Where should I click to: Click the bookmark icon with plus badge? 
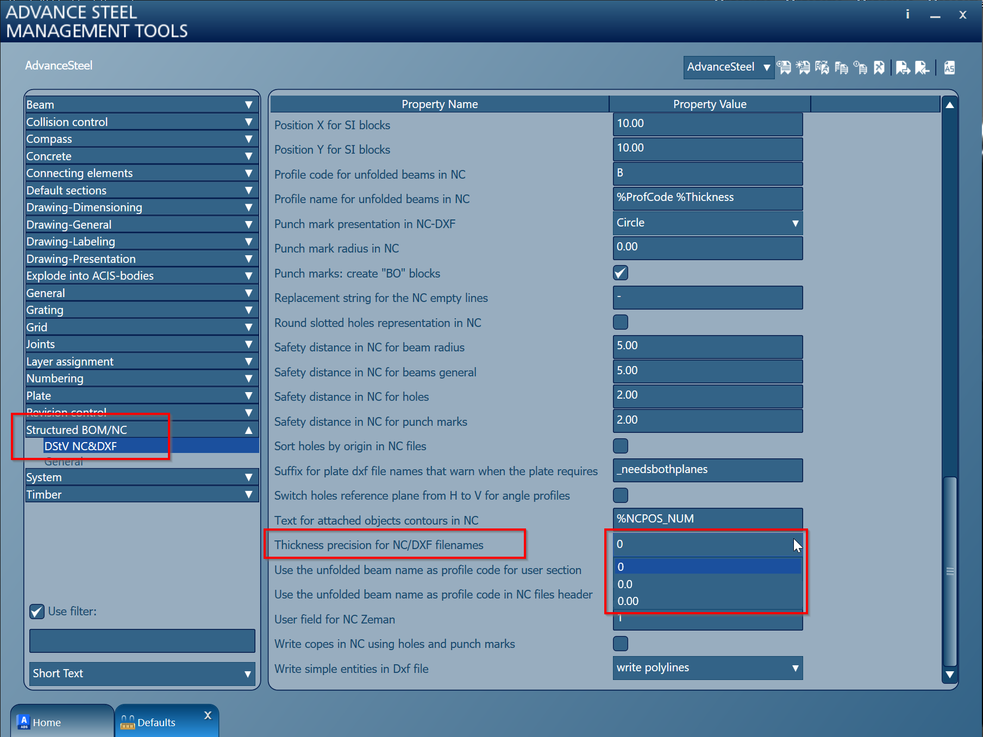(x=784, y=67)
